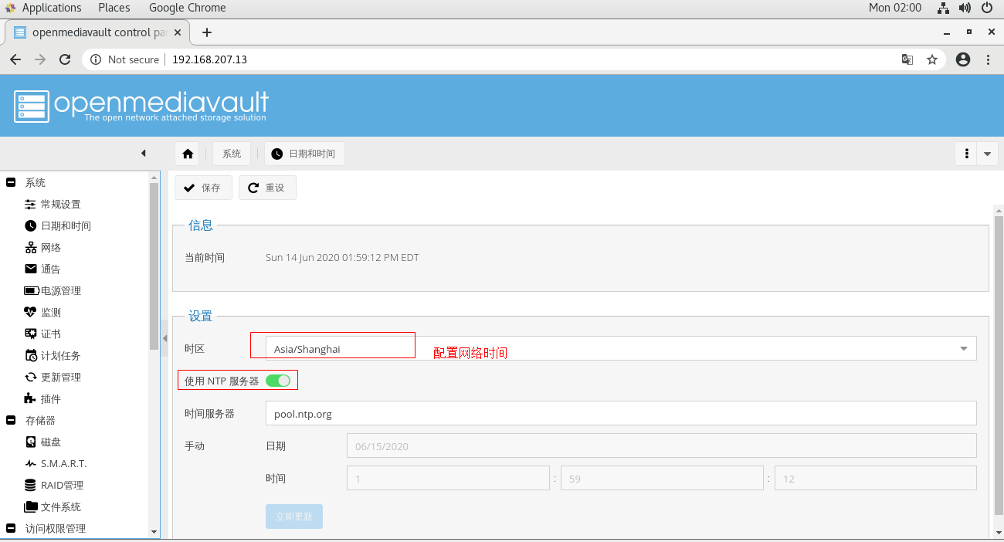Open 证书 certificates page

tap(51, 334)
